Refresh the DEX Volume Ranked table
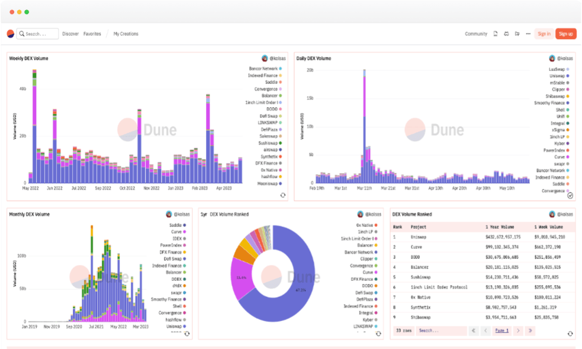 click(x=571, y=334)
